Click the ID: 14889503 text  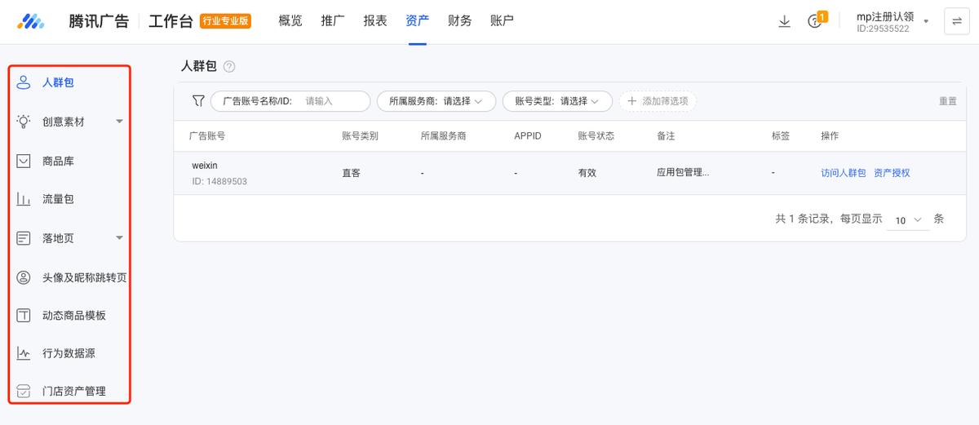coord(219,181)
